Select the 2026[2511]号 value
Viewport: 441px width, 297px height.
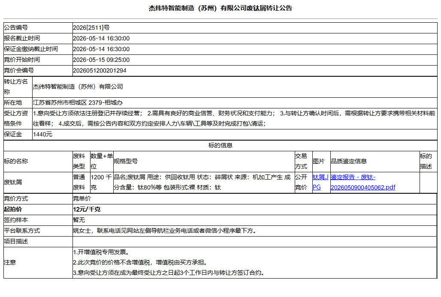coord(91,27)
